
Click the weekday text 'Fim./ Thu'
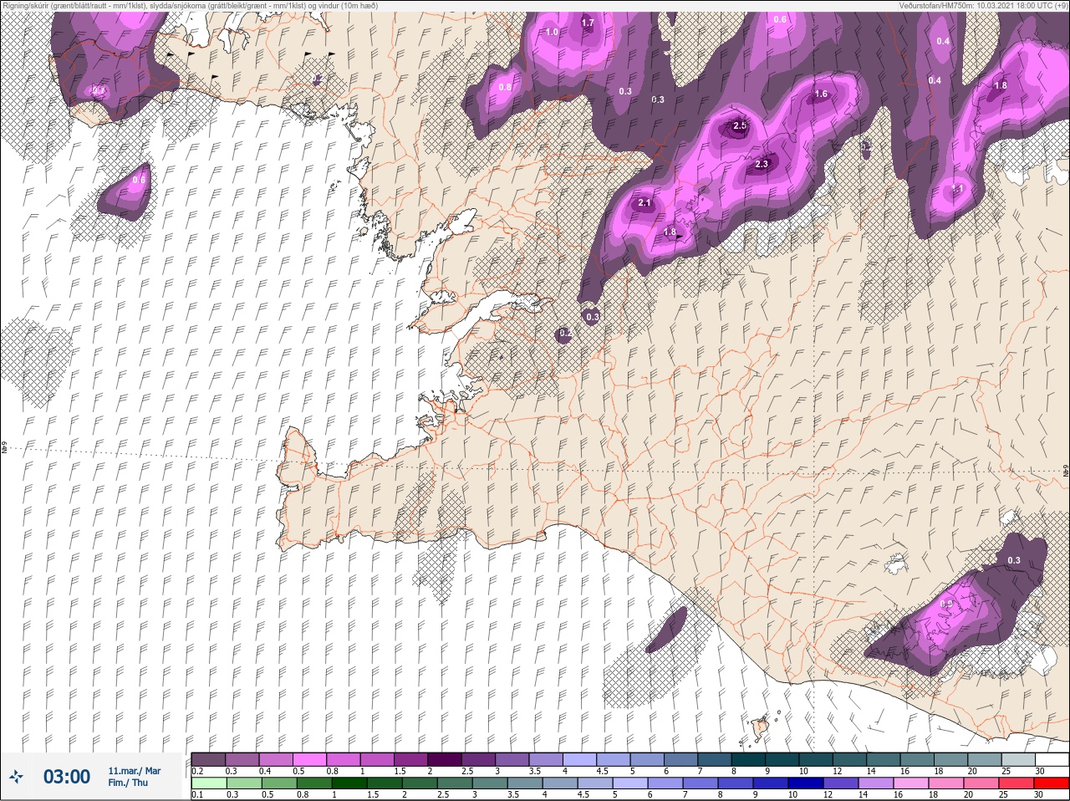pyautogui.click(x=128, y=783)
